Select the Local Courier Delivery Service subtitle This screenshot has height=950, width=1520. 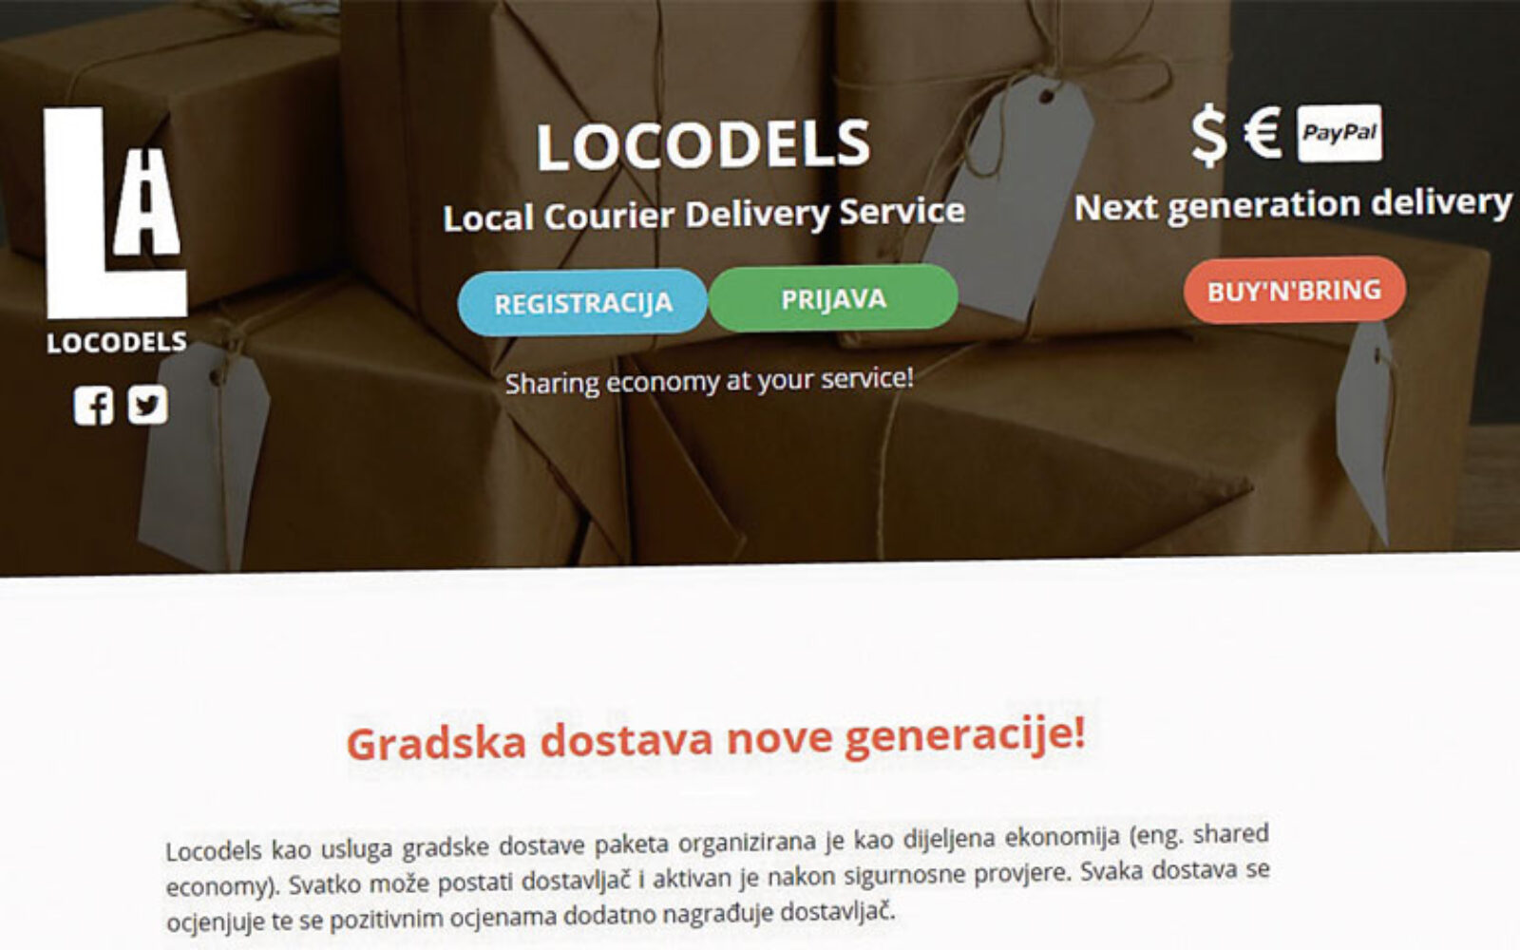[x=704, y=214]
